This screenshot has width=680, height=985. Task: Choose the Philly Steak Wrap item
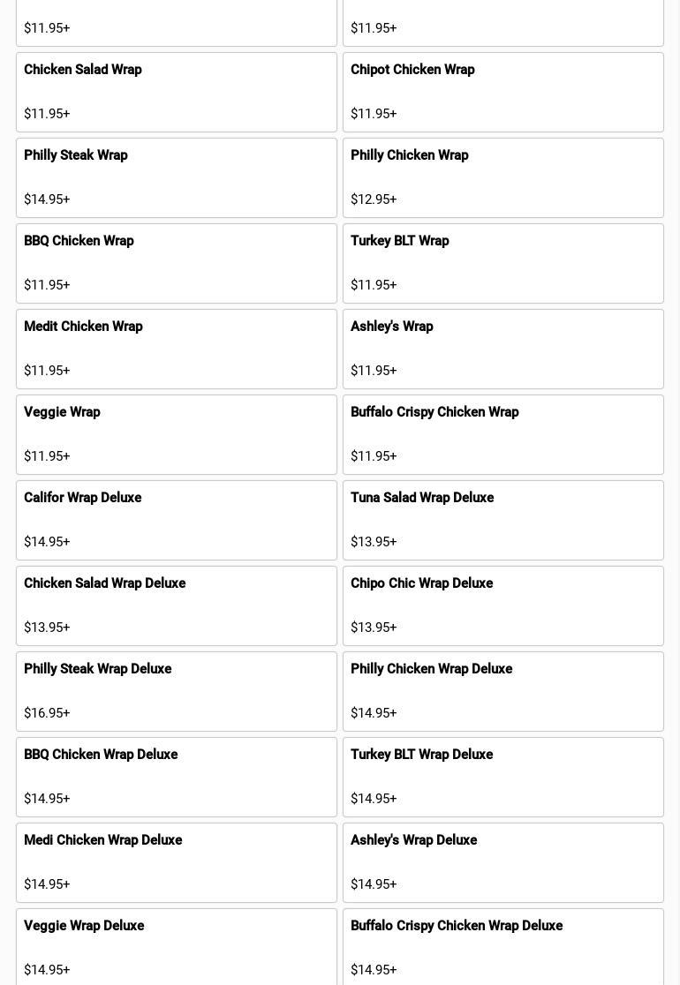(177, 177)
